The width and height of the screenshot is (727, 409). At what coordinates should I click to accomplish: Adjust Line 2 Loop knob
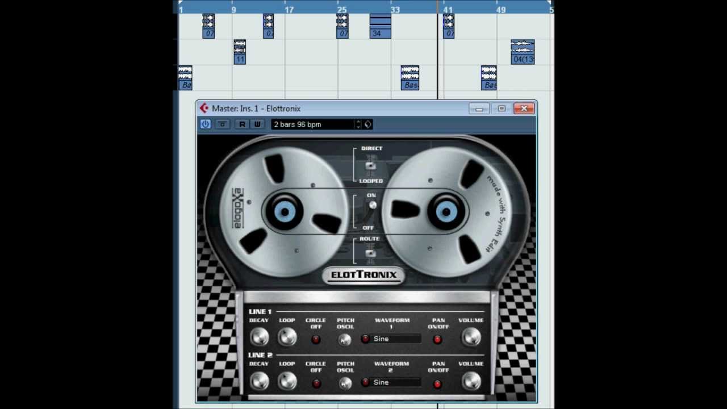coord(287,381)
